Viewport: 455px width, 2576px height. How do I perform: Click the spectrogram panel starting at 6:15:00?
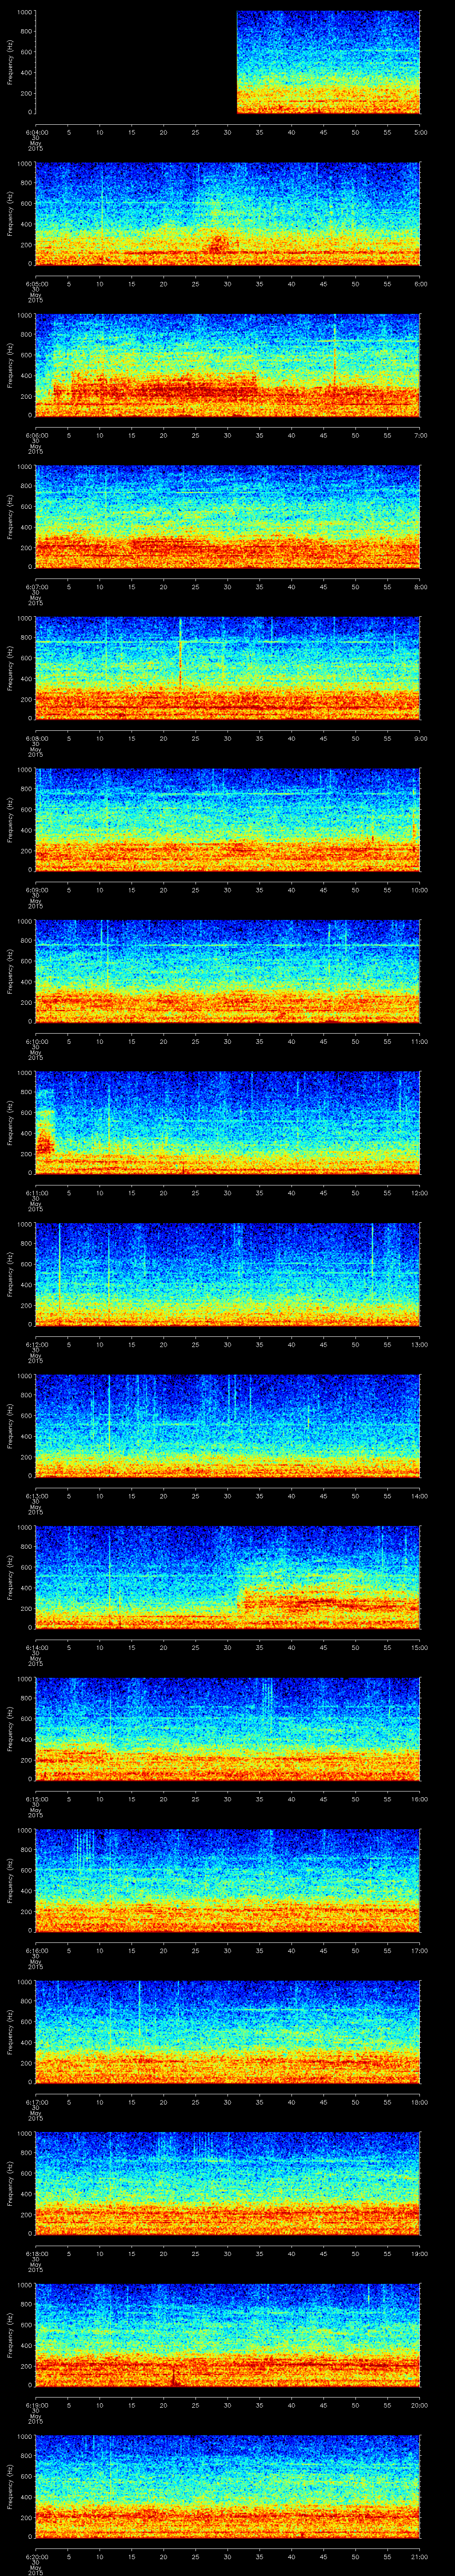228,1728
